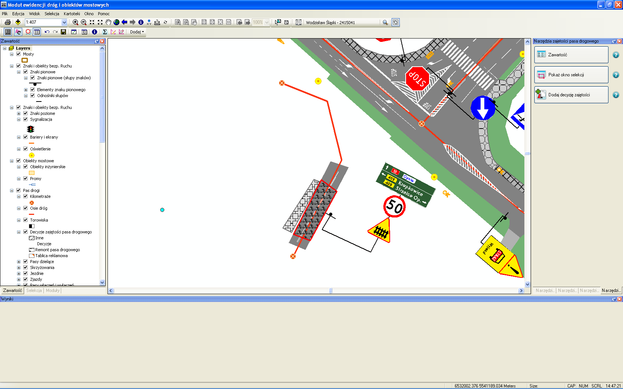This screenshot has width=623, height=389.
Task: Toggle Oświetlenie layer checkbox
Action: point(25,149)
